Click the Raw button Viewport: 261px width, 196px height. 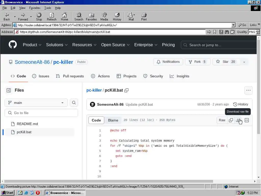(222, 120)
